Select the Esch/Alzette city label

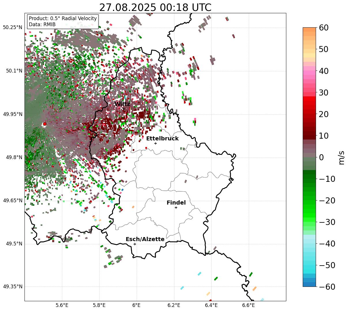[x=145, y=239]
